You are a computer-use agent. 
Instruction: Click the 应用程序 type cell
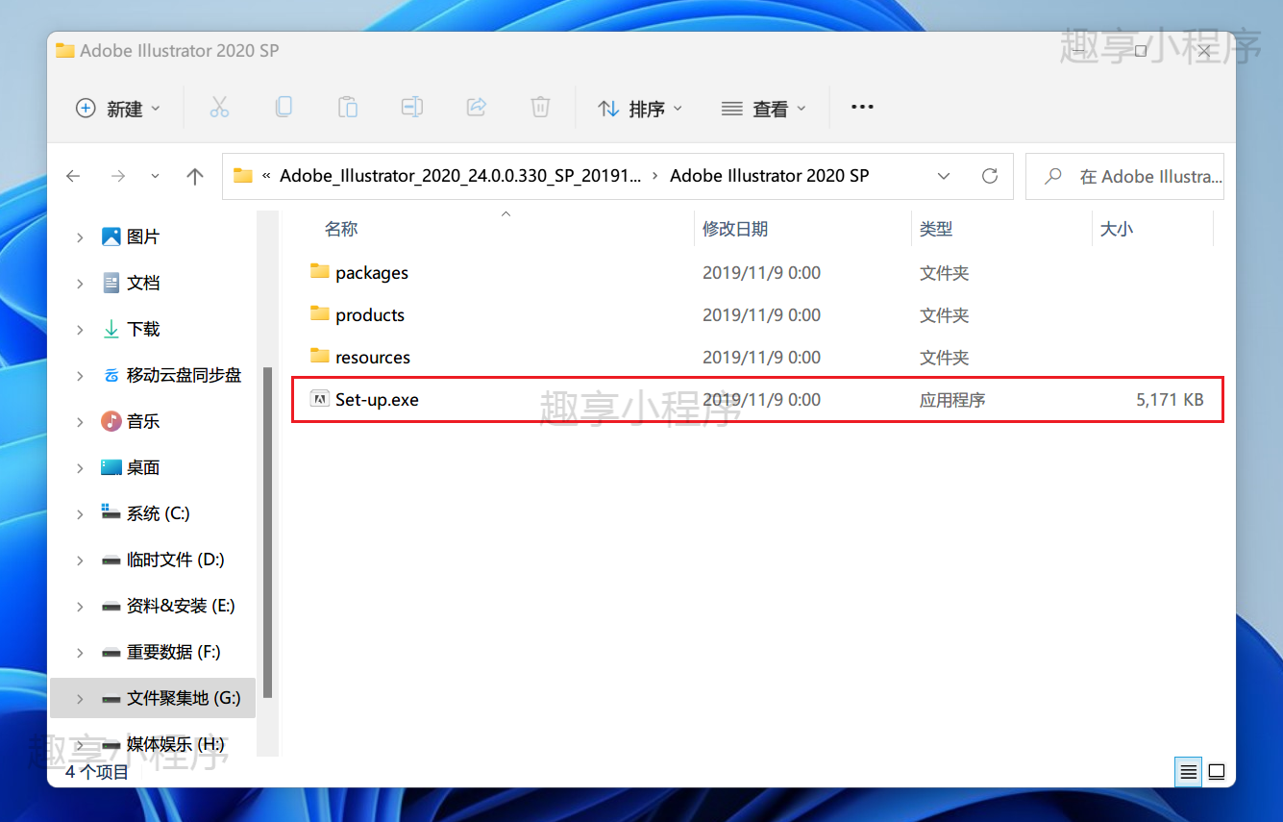click(952, 400)
